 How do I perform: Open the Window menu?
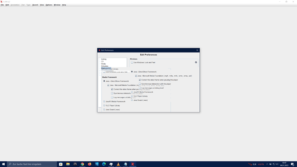point(57,5)
